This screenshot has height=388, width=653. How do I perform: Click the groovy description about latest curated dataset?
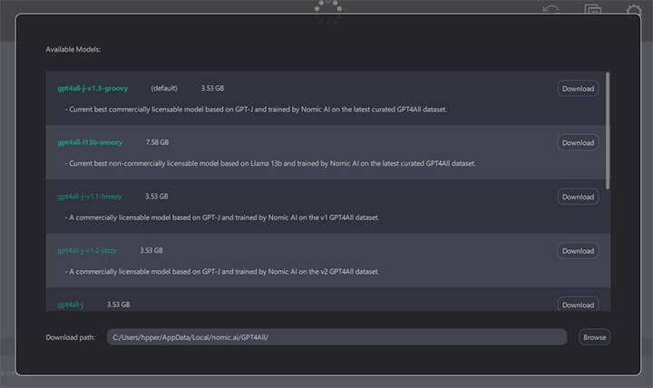(256, 110)
